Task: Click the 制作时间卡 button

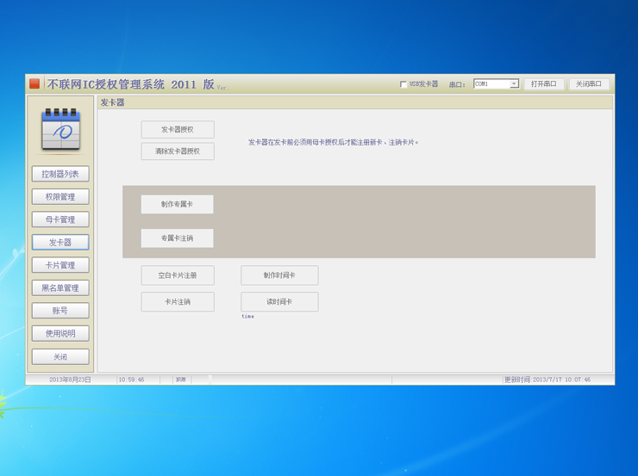Action: [279, 275]
